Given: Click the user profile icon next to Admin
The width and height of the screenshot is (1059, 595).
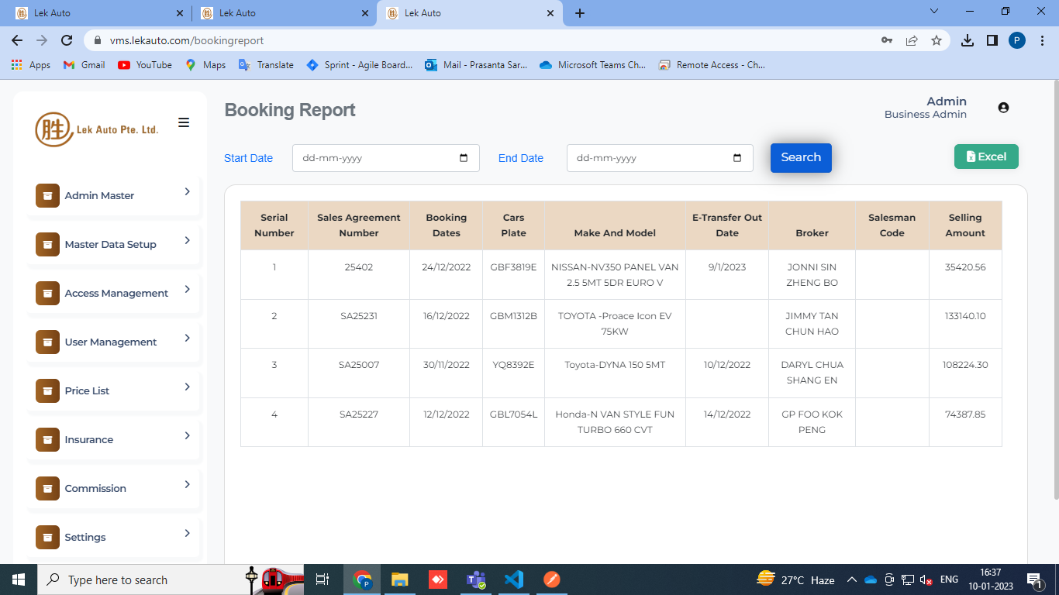Looking at the screenshot, I should (1003, 108).
